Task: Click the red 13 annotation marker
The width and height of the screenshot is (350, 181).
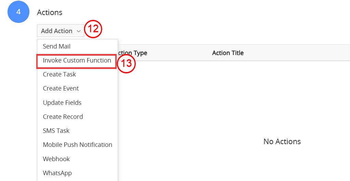Action: click(x=126, y=64)
